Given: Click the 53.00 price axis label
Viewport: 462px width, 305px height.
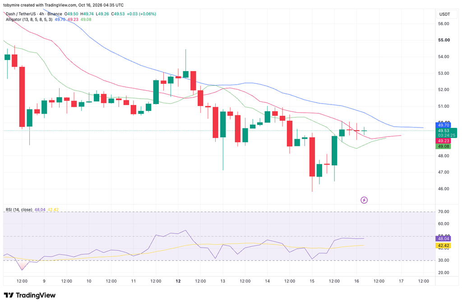Looking at the screenshot, I should pos(444,73).
